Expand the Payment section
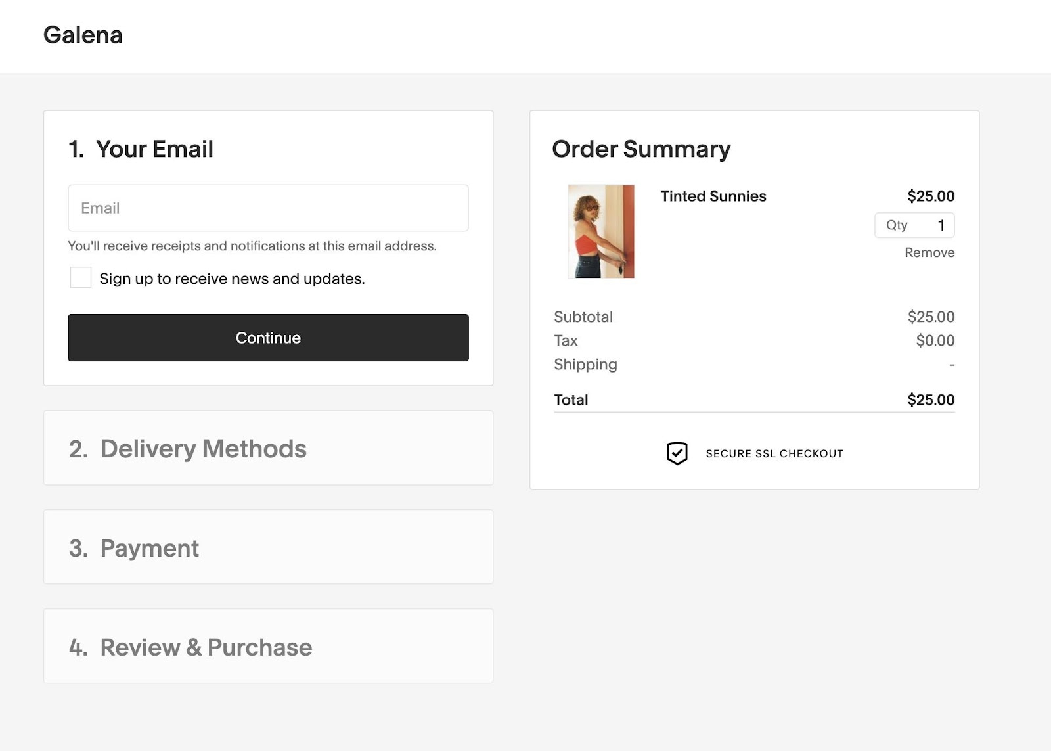 pos(148,547)
